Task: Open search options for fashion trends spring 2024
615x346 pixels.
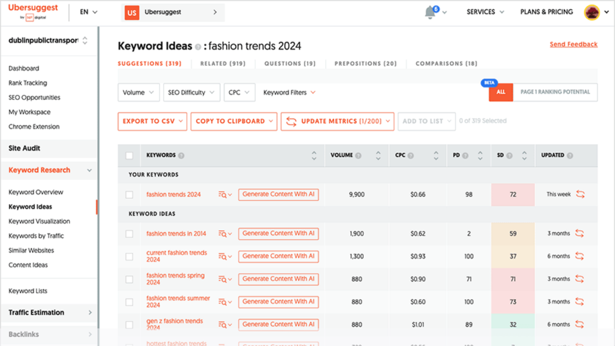Action: click(225, 279)
